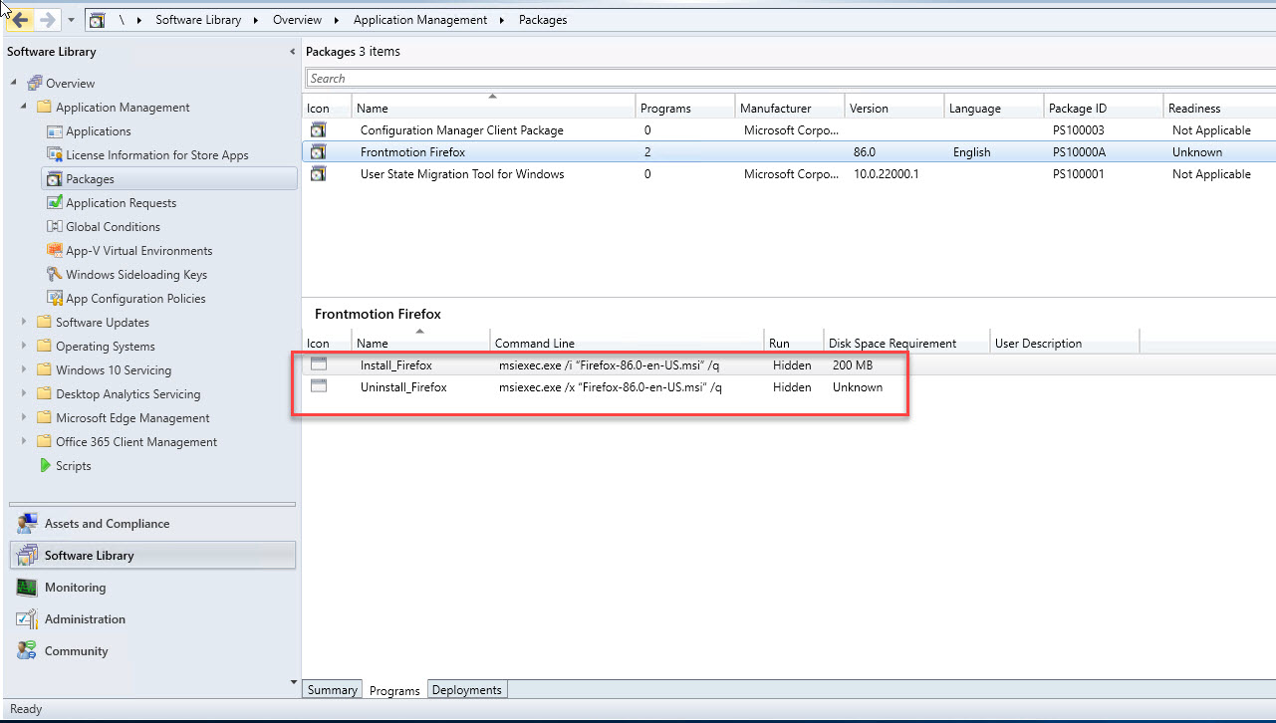This screenshot has width=1276, height=723.
Task: Click the Install_Firefox program icon
Action: (x=318, y=364)
